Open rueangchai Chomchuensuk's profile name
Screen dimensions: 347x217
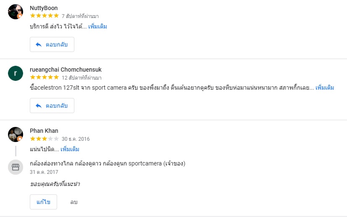click(66, 70)
